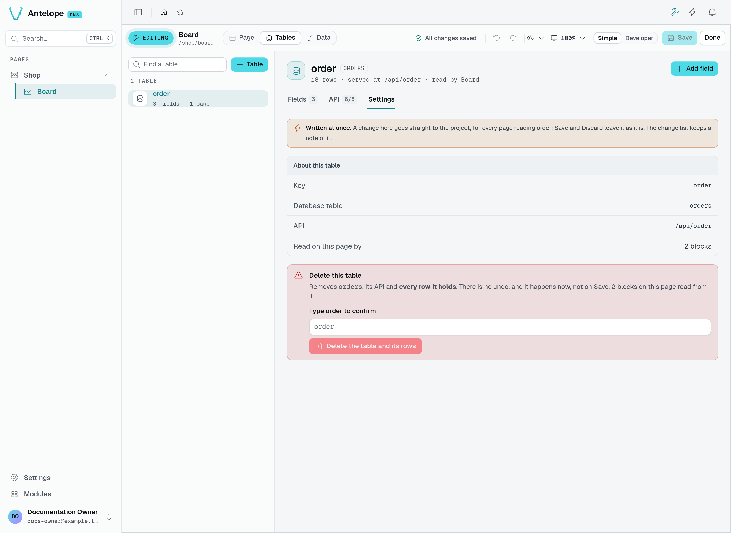The height and width of the screenshot is (533, 731).
Task: Open the Fields tab
Action: click(302, 99)
